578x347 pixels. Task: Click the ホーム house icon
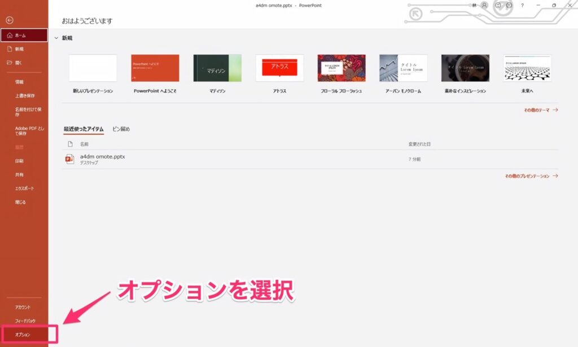tap(10, 36)
